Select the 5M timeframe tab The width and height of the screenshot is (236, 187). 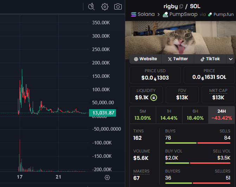click(143, 115)
